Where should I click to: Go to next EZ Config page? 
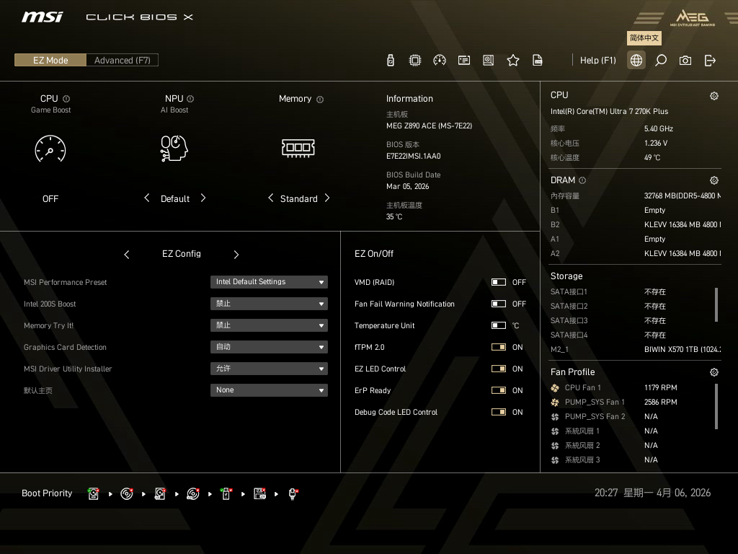point(236,255)
